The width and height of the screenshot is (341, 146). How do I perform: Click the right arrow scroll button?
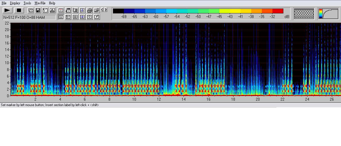pos(106,10)
